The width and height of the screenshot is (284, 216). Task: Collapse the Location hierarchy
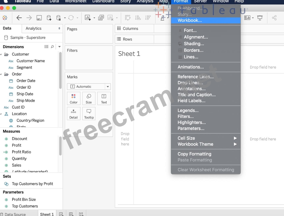pos(1,114)
